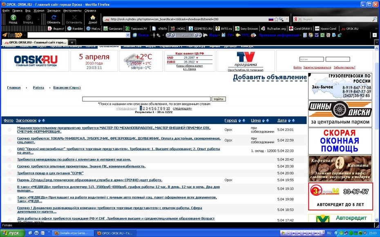Open the Ganjawars bookmark
This screenshot has width=380, height=237.
click(113, 29)
